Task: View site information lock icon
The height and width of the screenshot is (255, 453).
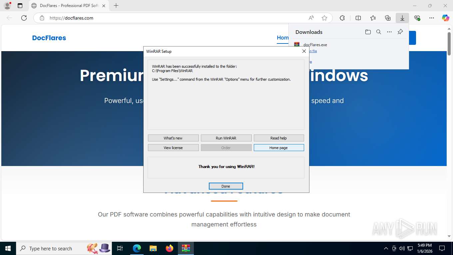Action: pyautogui.click(x=42, y=18)
